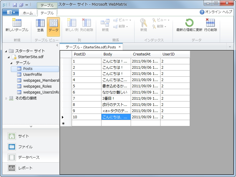236x177 pixels.
Task: Collapse the navigation pane left chevron
Action: (57, 45)
